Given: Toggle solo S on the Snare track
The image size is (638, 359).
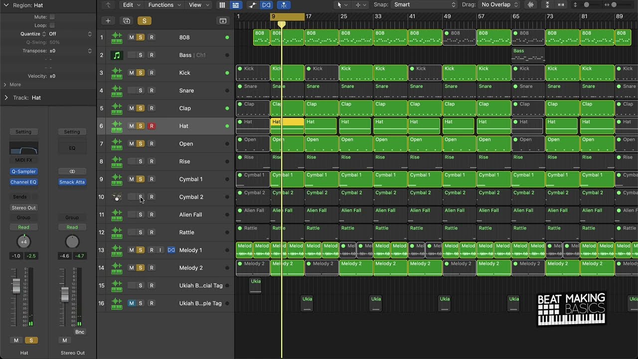Looking at the screenshot, I should click(x=141, y=91).
